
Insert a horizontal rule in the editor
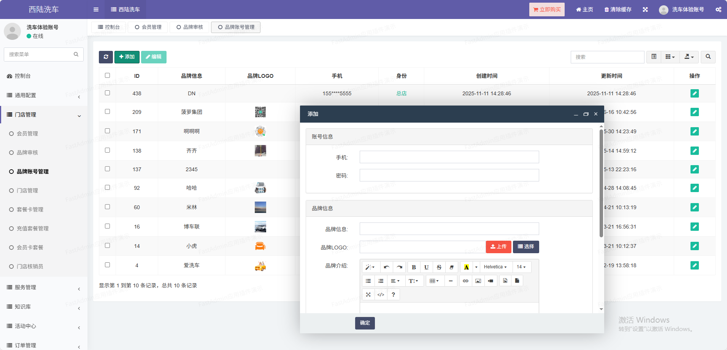[x=451, y=281]
